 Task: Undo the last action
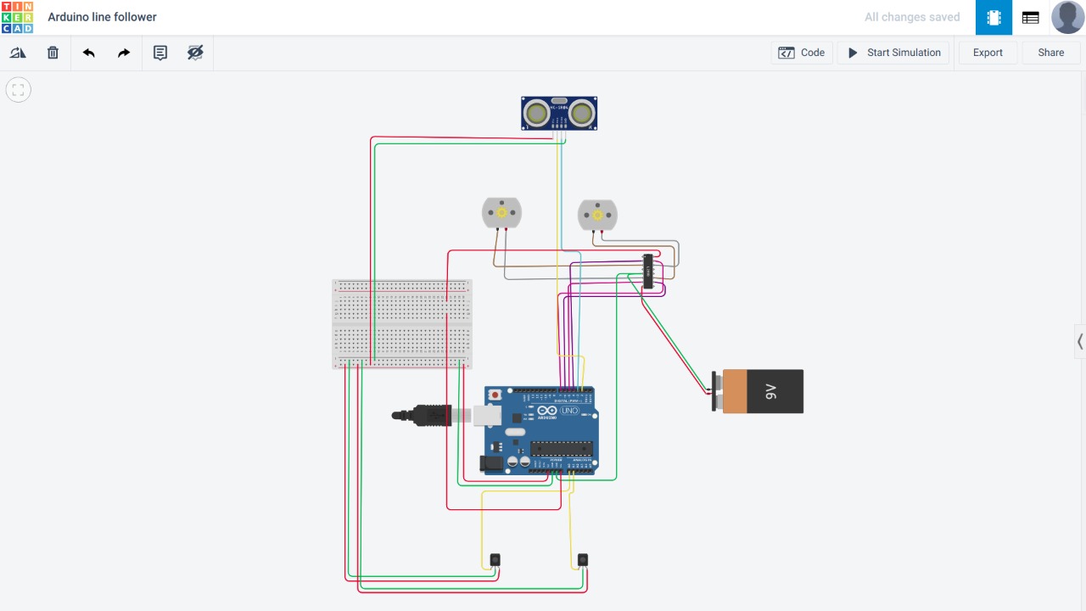point(88,53)
